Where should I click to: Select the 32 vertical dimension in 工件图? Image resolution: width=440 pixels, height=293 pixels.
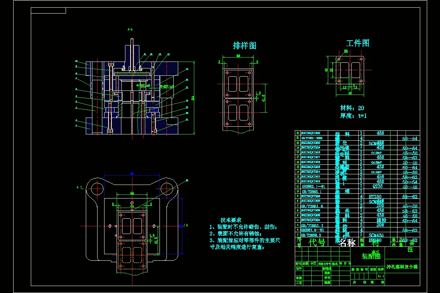click(331, 70)
